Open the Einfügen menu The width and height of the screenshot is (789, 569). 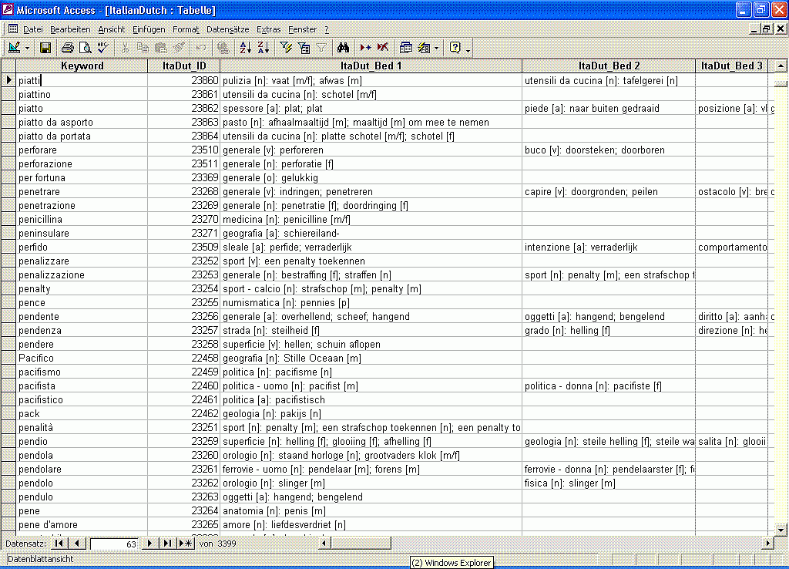pyautogui.click(x=149, y=29)
